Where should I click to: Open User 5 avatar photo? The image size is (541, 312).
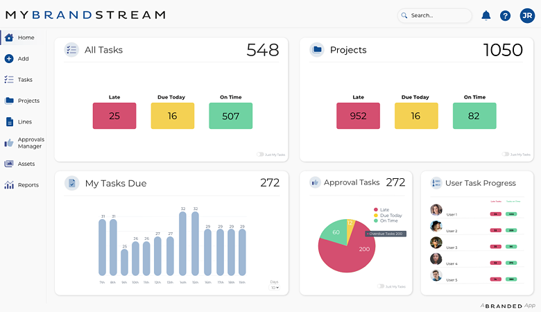click(436, 275)
